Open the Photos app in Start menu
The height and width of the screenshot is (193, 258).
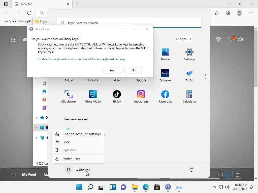tap(165, 55)
